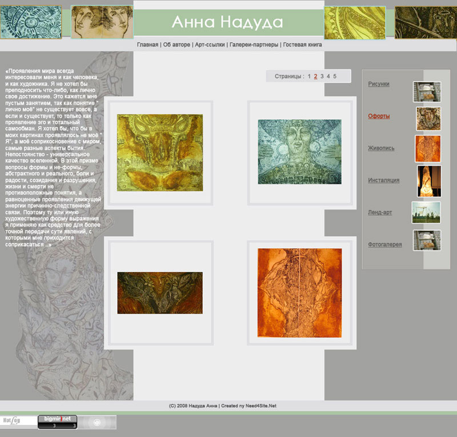Open the Арт-ссылки menu item
Screen dimensions: 457x437
click(210, 44)
